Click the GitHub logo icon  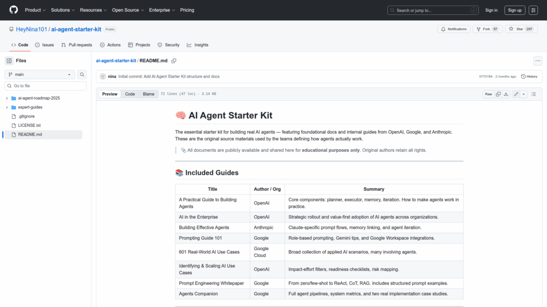pyautogui.click(x=13, y=10)
